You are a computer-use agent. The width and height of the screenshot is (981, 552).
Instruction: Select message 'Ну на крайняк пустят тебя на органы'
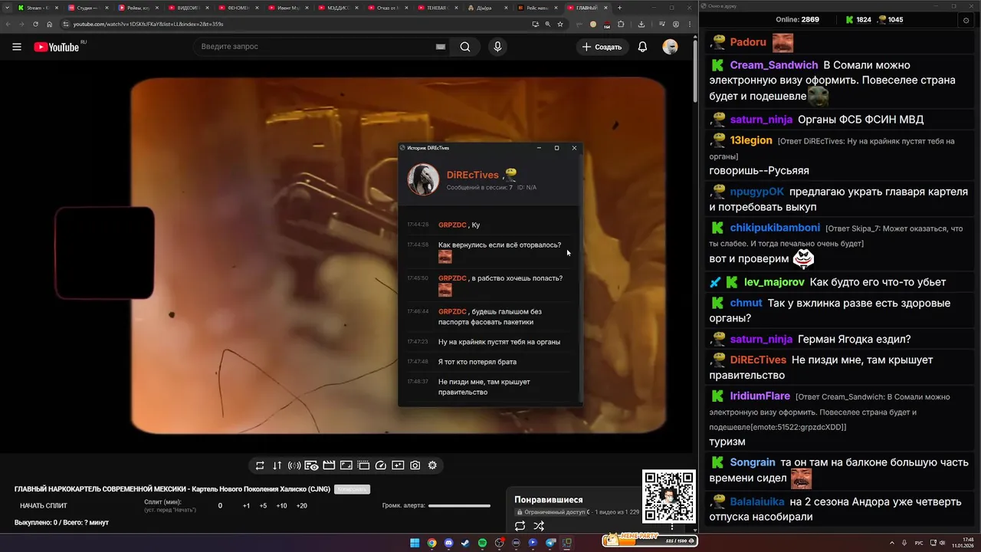point(499,342)
